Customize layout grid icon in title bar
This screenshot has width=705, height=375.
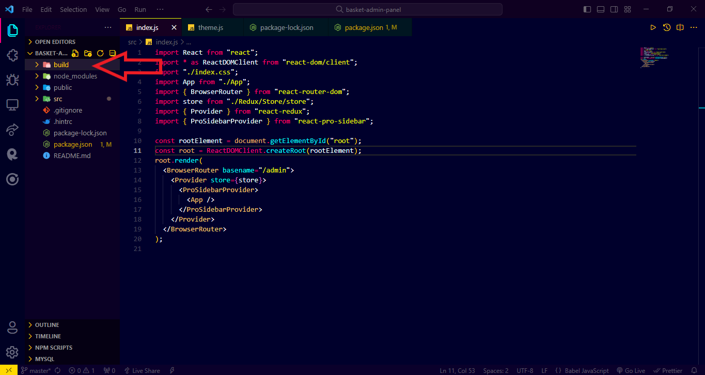click(x=628, y=9)
